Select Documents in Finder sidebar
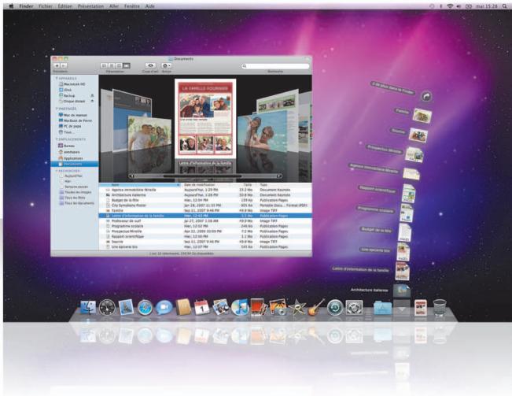The image size is (512, 396). pos(75,164)
